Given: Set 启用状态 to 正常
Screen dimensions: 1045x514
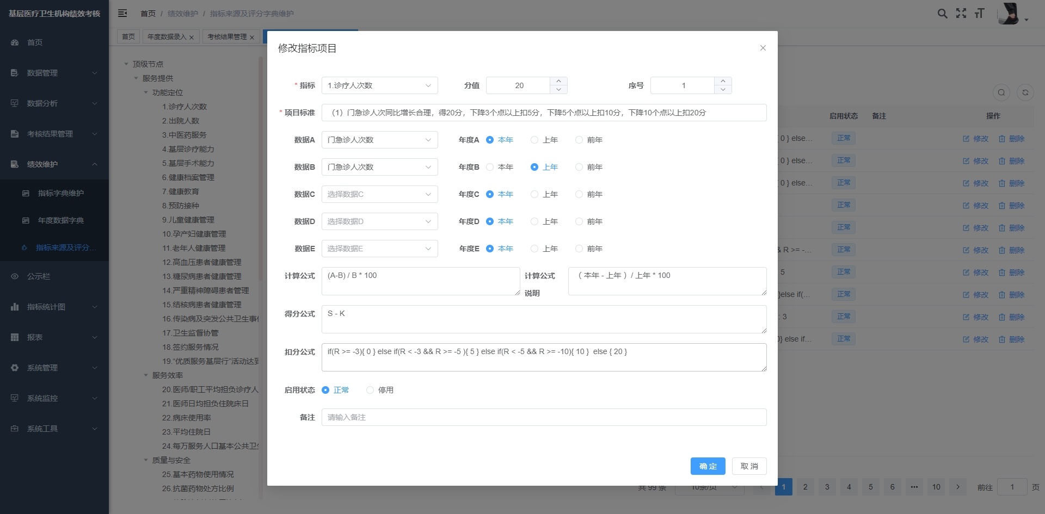Looking at the screenshot, I should click(335, 390).
